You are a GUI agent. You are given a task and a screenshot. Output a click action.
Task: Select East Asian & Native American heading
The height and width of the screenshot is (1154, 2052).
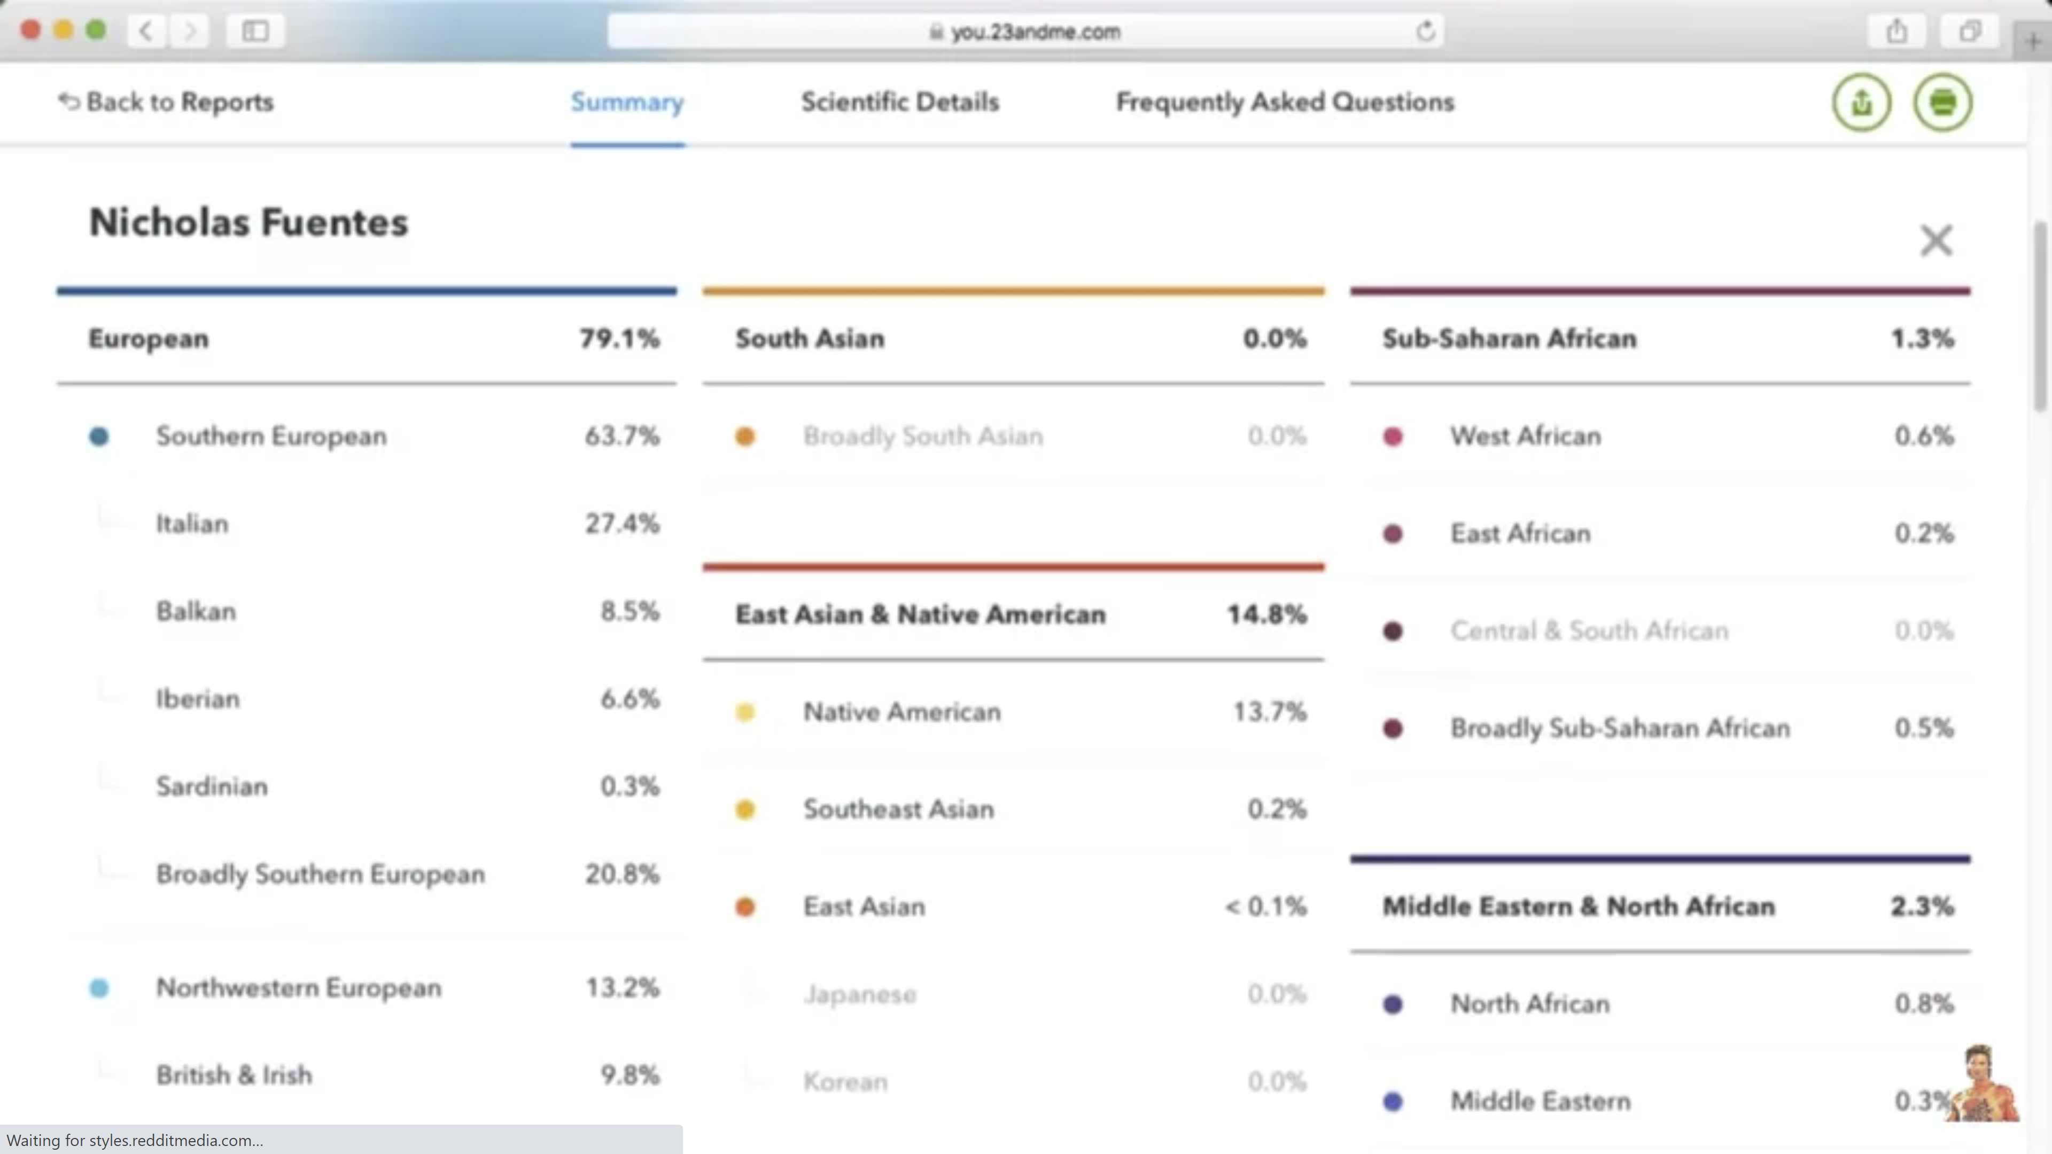click(920, 614)
